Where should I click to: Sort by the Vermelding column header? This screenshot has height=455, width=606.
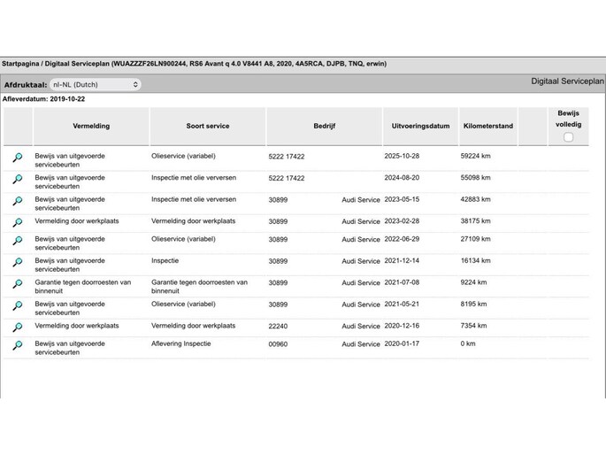pyautogui.click(x=91, y=127)
